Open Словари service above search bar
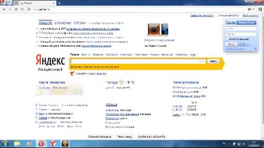Screen dimensions: 264x148 pyautogui.click(x=127, y=55)
